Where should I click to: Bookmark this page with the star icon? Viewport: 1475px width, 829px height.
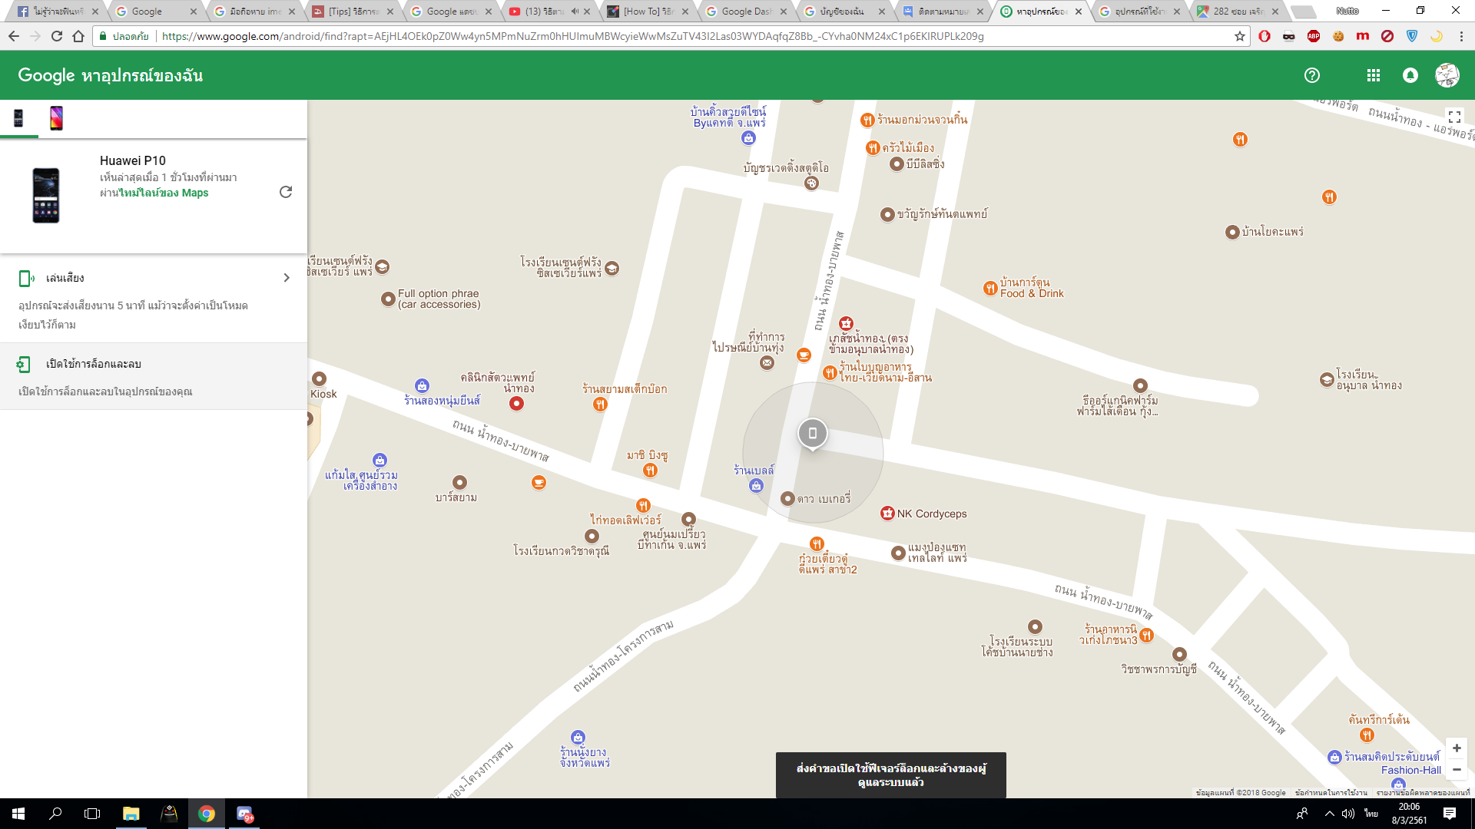[x=1239, y=36]
